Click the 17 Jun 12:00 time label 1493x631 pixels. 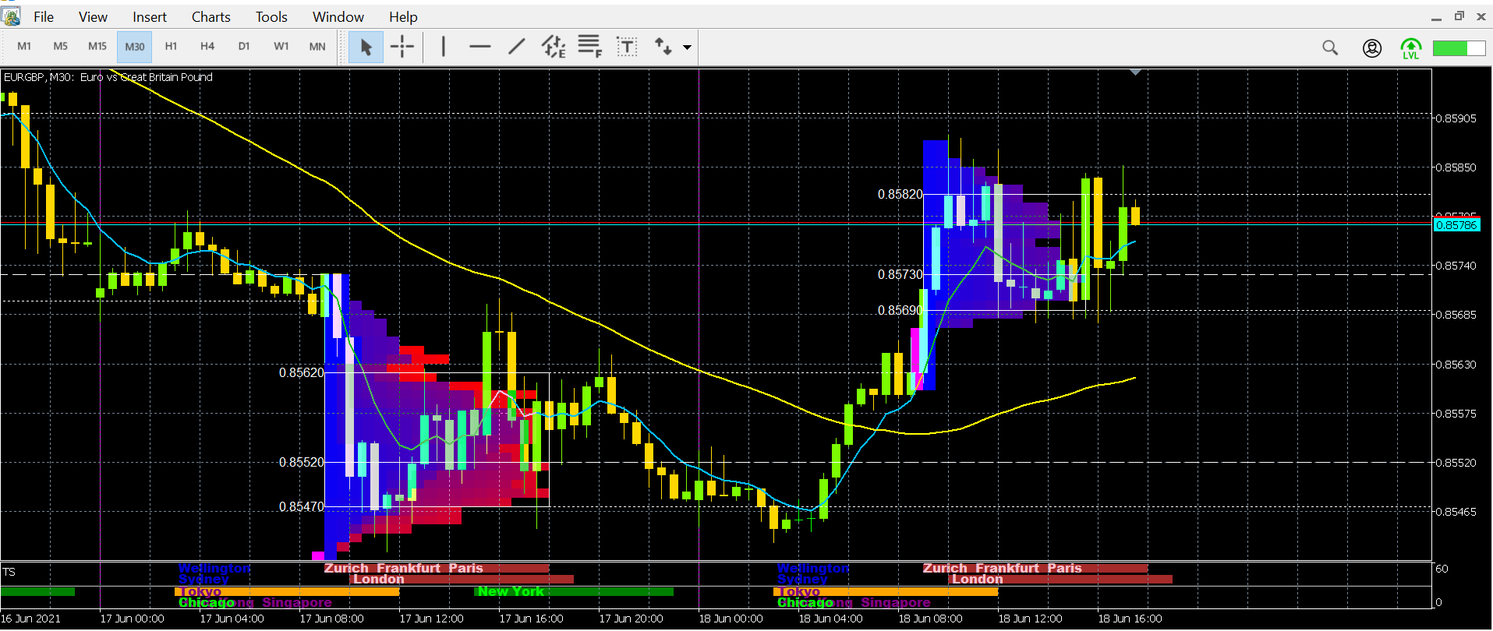(431, 619)
